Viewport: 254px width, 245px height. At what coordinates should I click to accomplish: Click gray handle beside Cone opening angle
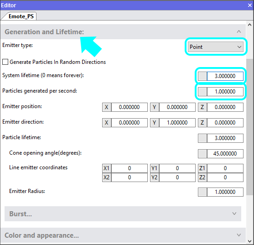click(202, 154)
